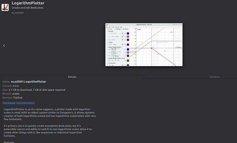Switch to the Reviews tab
237x143 pixels.
[x=215, y=77]
